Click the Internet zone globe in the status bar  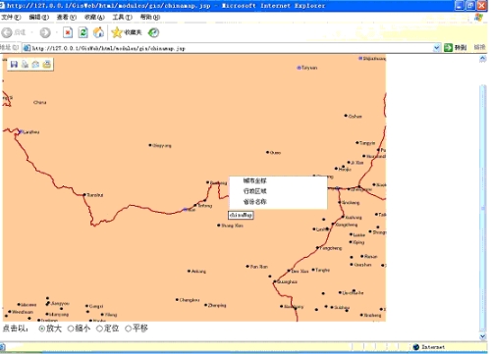(x=416, y=347)
